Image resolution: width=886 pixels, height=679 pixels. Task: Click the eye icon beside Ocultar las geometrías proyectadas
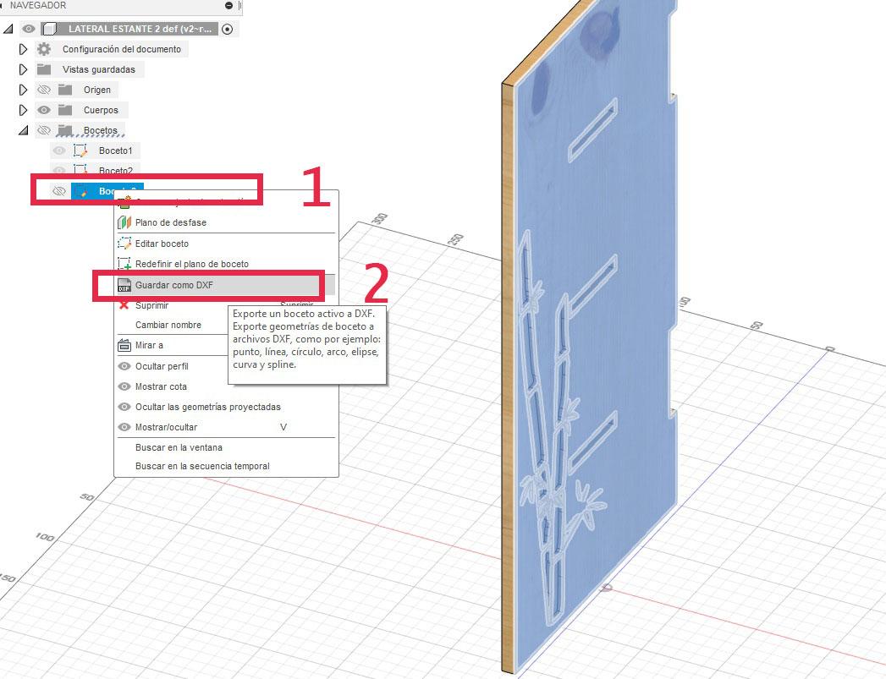tap(124, 407)
